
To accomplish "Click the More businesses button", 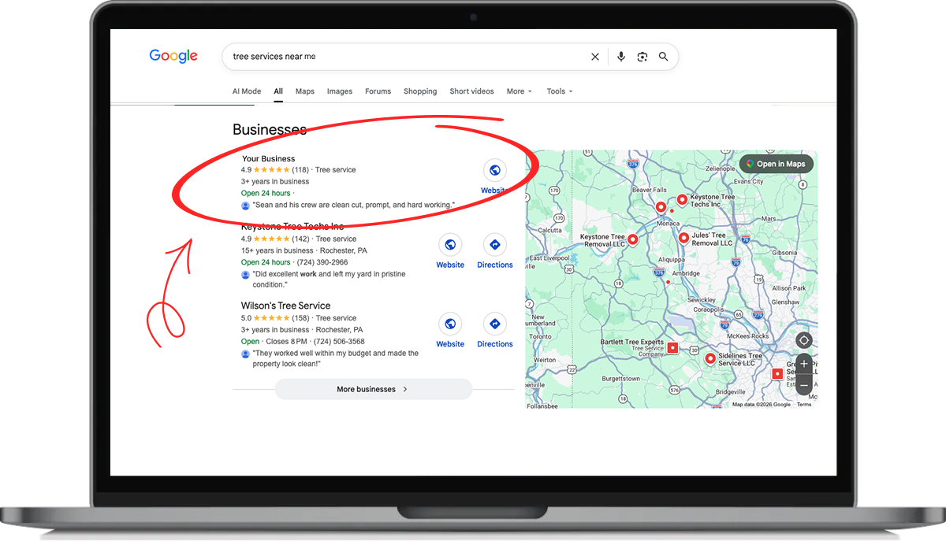I will pyautogui.click(x=373, y=389).
